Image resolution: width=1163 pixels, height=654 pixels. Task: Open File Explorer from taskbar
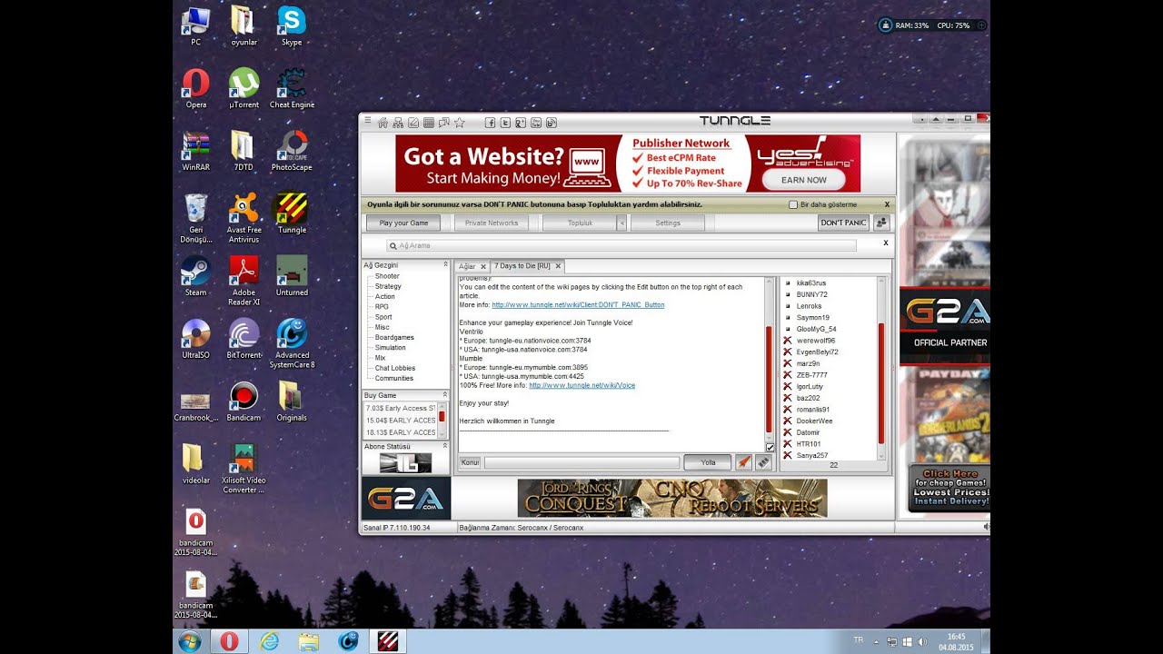[x=309, y=642]
